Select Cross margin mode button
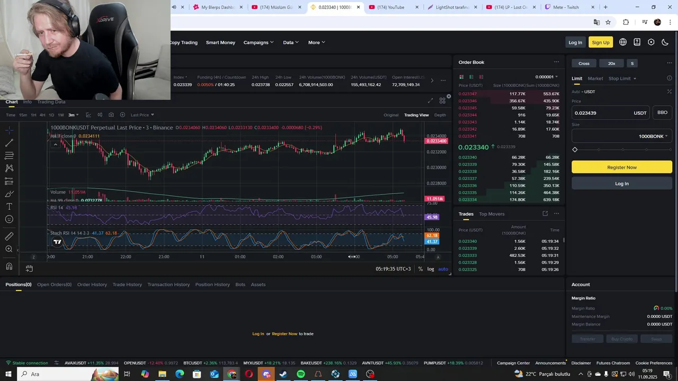This screenshot has height=381, width=678. (584, 63)
